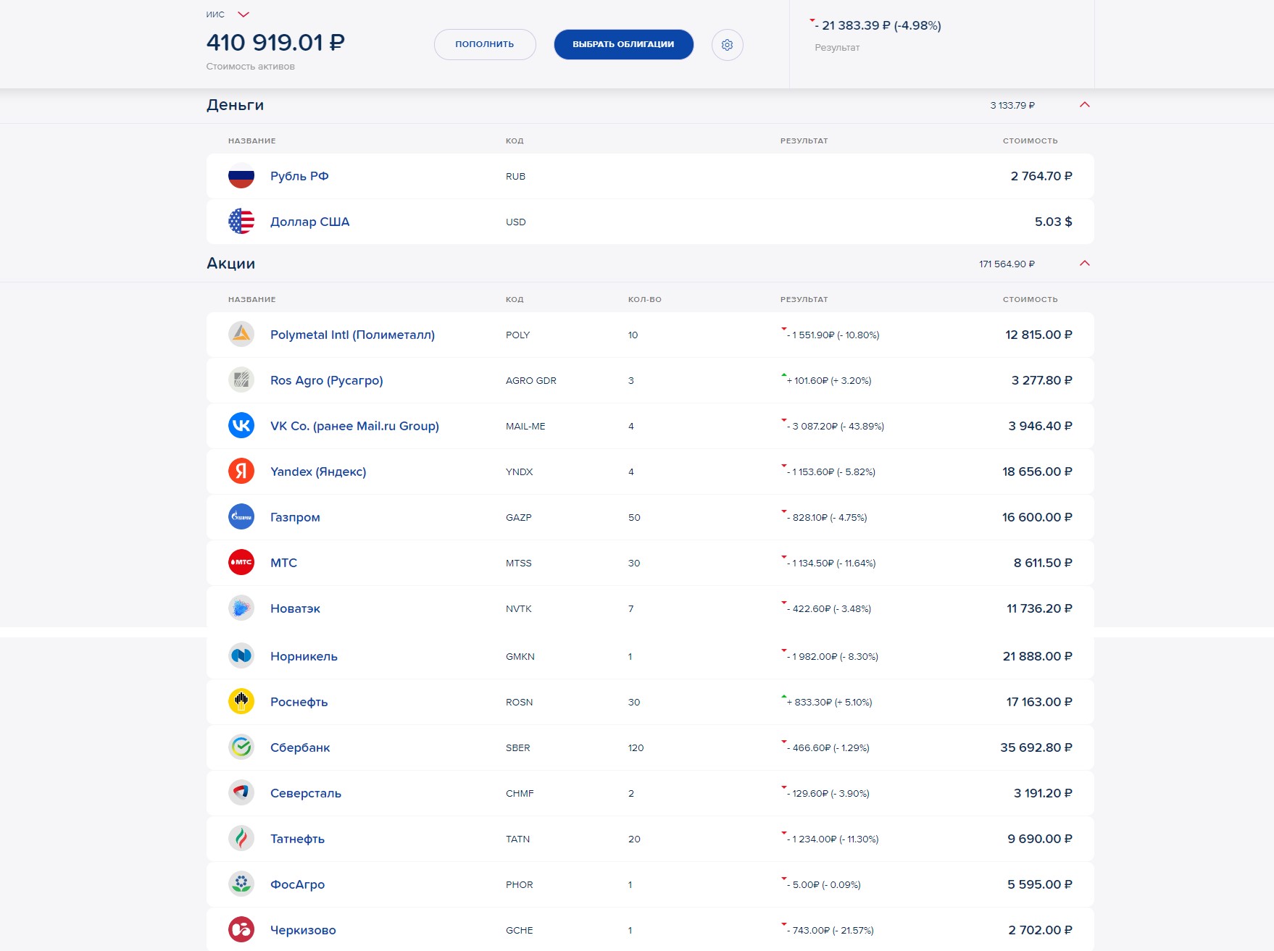Click ruble balance 2 764.70 ₽
This screenshot has width=1274, height=951.
[1041, 176]
